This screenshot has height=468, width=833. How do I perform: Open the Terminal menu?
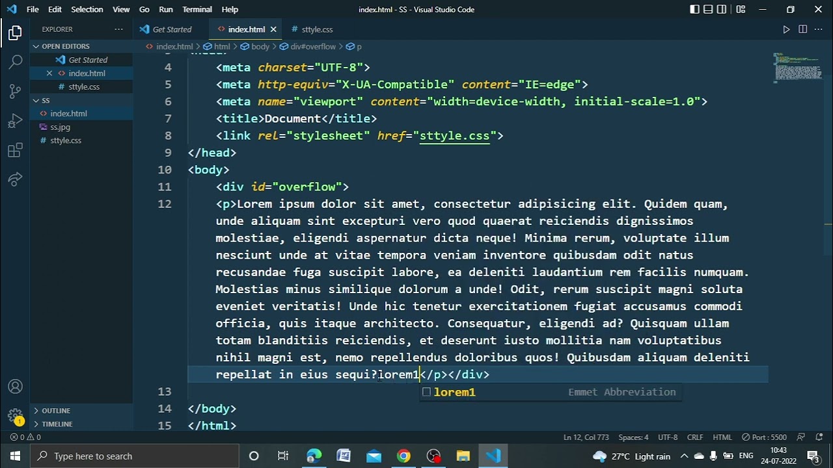[197, 9]
